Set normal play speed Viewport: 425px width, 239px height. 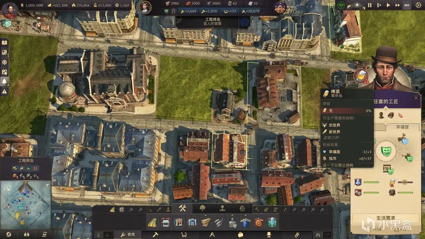(388, 5)
